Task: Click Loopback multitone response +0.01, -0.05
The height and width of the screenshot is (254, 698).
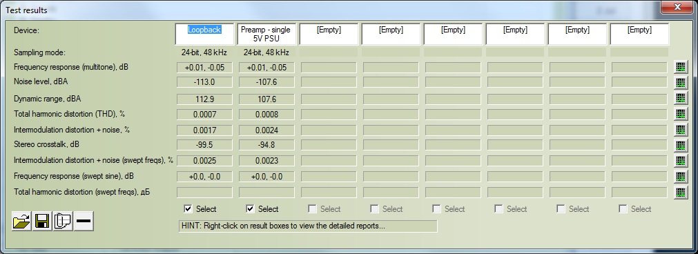Action: [x=205, y=68]
